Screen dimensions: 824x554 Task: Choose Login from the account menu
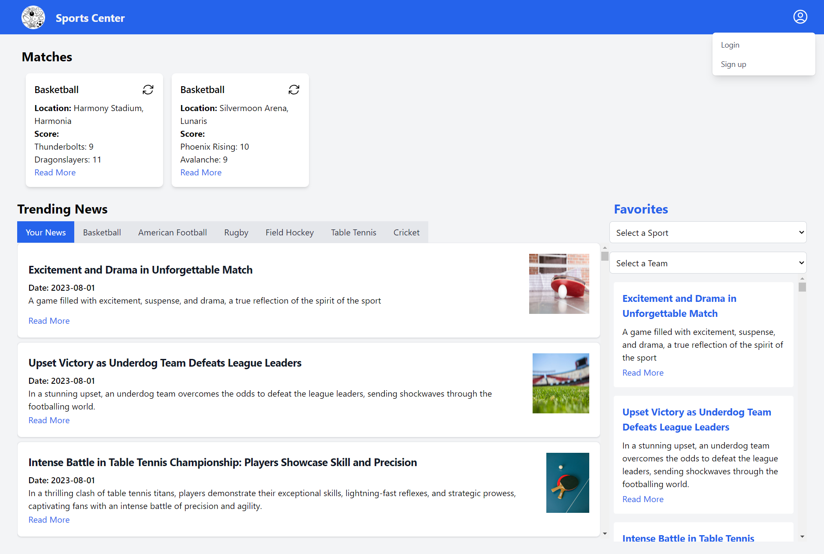(730, 45)
